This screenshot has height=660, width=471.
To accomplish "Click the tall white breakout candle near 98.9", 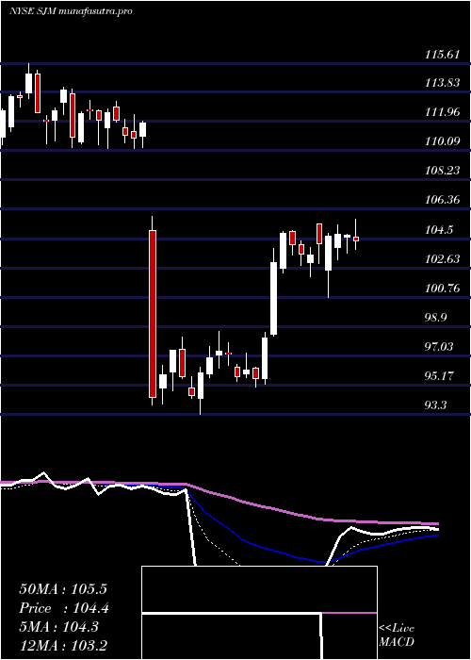I will (273, 298).
